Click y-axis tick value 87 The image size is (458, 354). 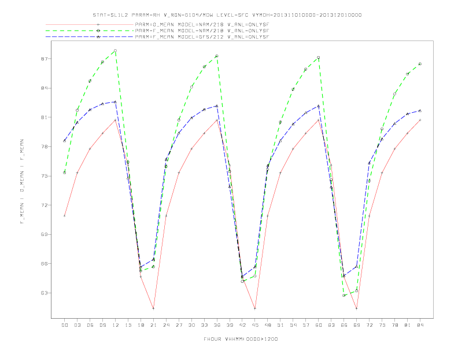tap(44, 58)
